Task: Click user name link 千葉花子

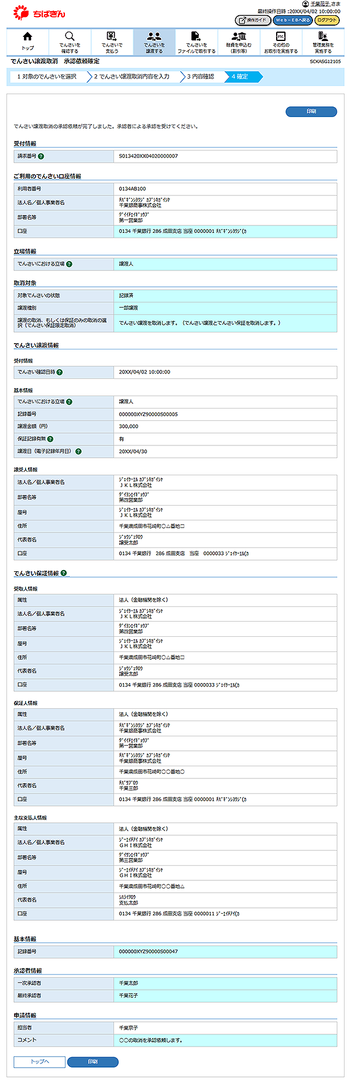Action: pos(320,4)
